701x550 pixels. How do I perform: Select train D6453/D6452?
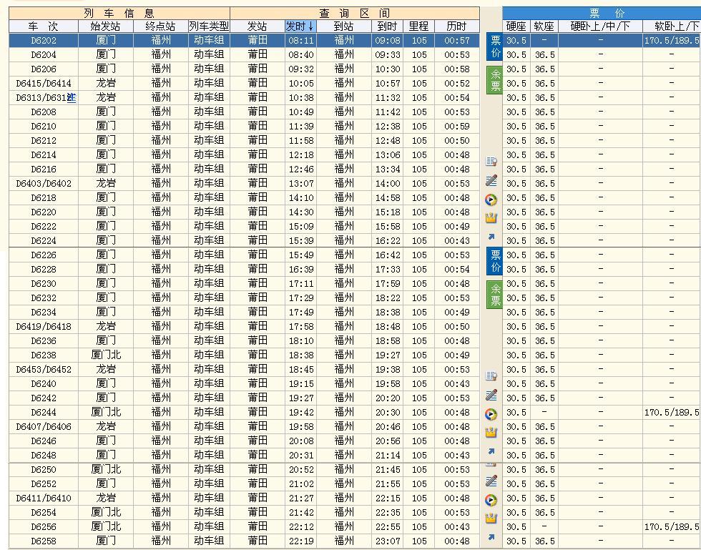[44, 370]
